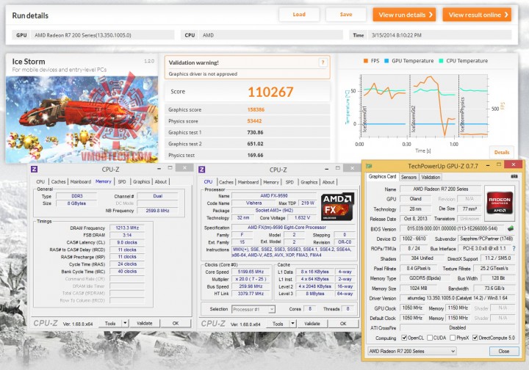This screenshot has width=529, height=370.
Task: Open Caches tab in right CPU-Z window
Action: point(226,182)
